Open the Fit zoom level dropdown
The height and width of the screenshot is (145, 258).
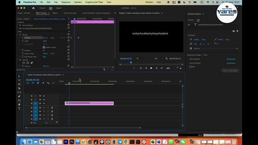(140, 59)
